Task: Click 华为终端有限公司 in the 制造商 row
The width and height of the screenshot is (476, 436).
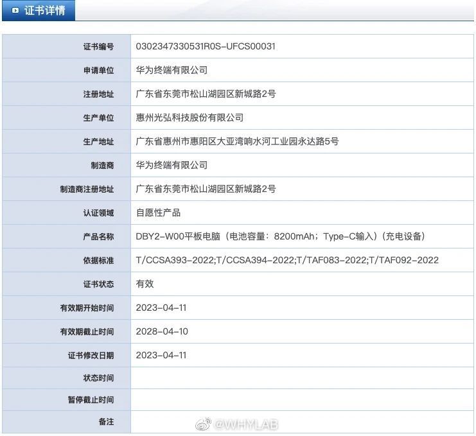Action: 172,165
